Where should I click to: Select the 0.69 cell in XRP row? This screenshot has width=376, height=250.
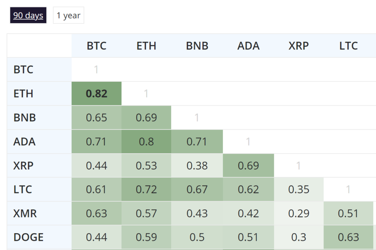[x=249, y=165]
